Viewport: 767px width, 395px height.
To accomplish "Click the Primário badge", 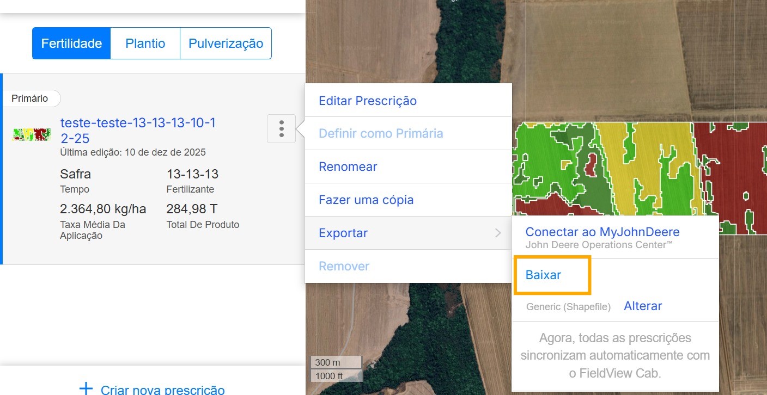I will (30, 98).
